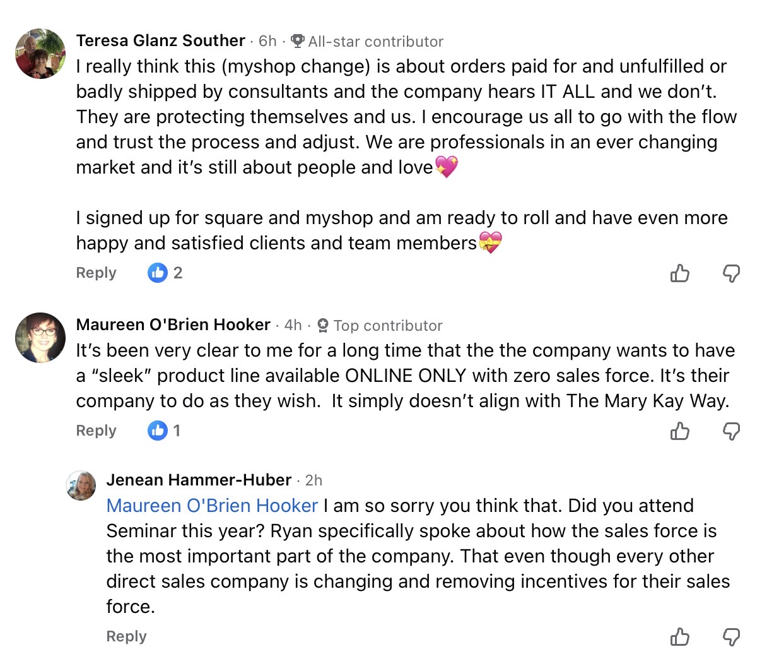Screen dimensions: 762x666
Task: Thumbs up Maureen O'Brien Hooker's comment
Action: (679, 431)
